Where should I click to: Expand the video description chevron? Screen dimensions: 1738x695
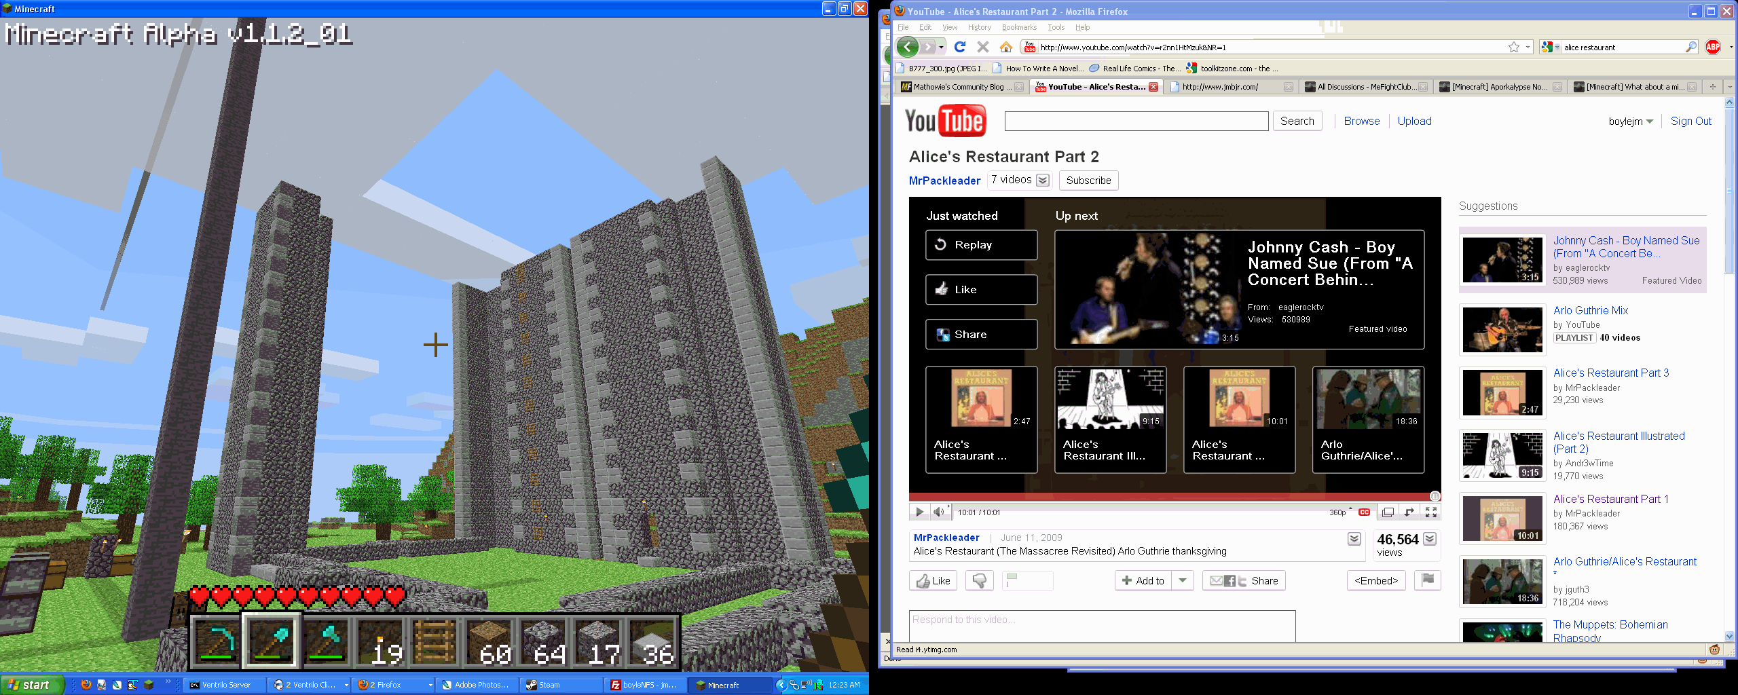(1354, 539)
